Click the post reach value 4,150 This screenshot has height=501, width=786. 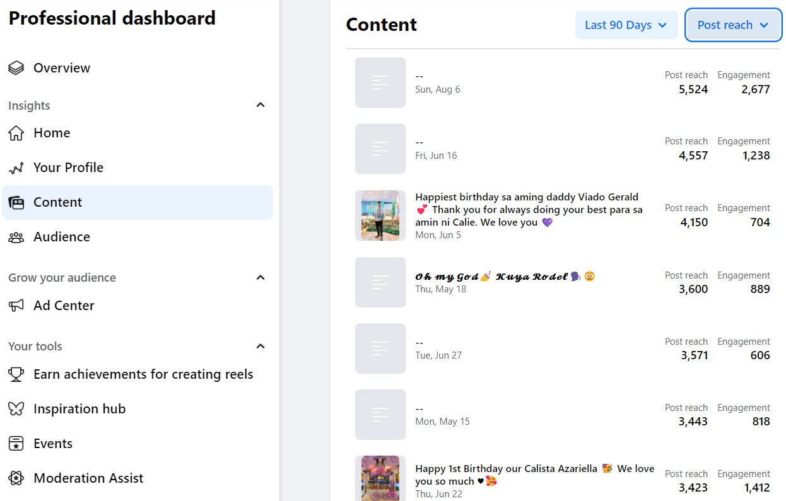[694, 222]
